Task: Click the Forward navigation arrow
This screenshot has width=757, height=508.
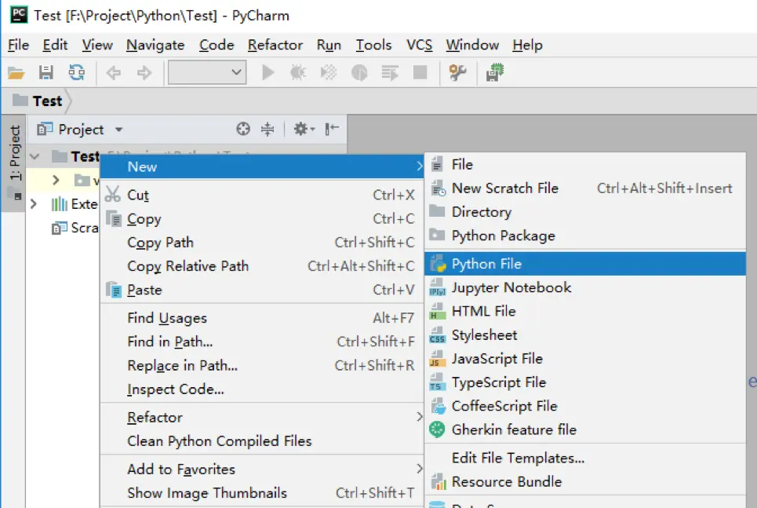Action: (144, 73)
